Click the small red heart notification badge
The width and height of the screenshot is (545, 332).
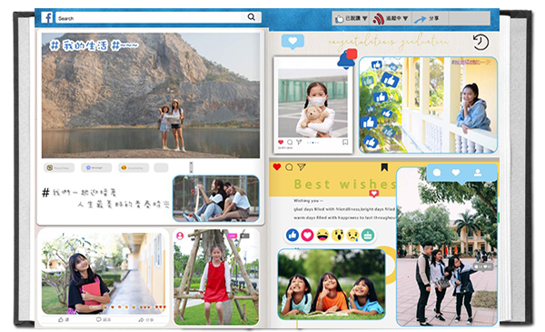click(373, 194)
